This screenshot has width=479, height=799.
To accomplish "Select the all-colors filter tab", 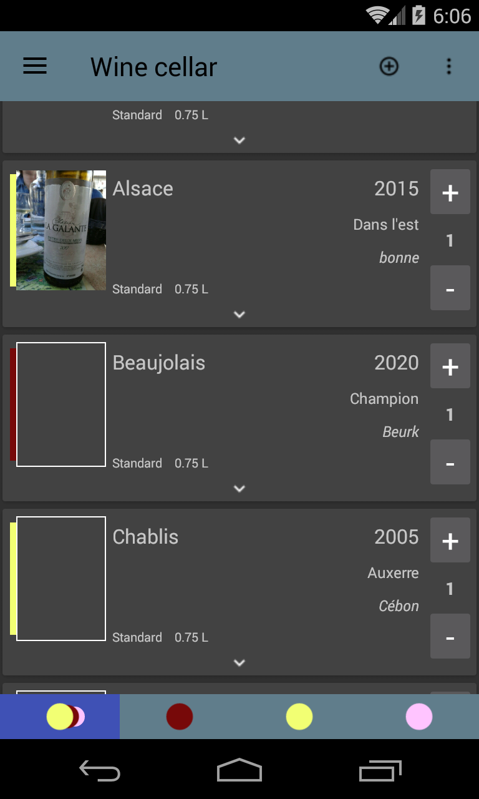I will tap(60, 717).
